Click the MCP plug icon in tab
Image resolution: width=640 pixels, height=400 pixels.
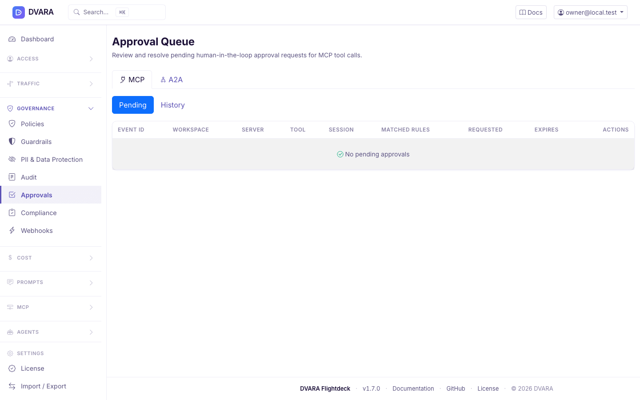123,80
